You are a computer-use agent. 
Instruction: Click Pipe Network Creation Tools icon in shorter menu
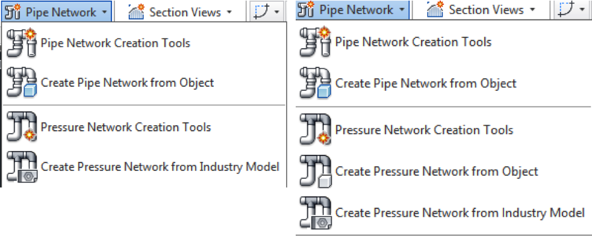[22, 43]
